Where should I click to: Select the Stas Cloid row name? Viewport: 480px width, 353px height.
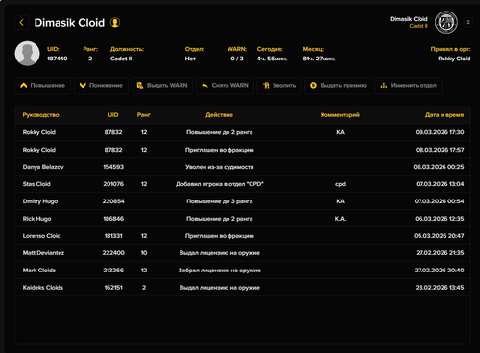(x=36, y=184)
